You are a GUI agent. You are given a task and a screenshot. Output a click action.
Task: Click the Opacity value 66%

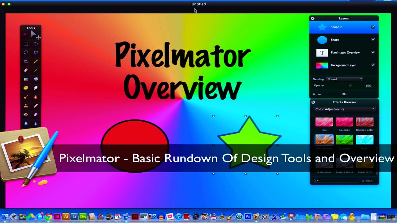368,86
